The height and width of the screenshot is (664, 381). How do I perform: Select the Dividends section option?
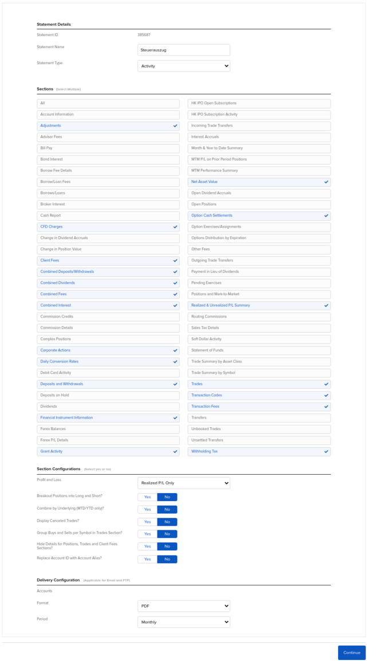(x=108, y=407)
